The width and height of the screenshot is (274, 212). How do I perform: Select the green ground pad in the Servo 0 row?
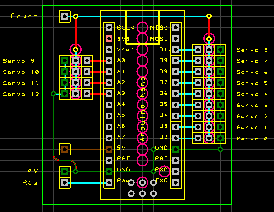coord(220,139)
